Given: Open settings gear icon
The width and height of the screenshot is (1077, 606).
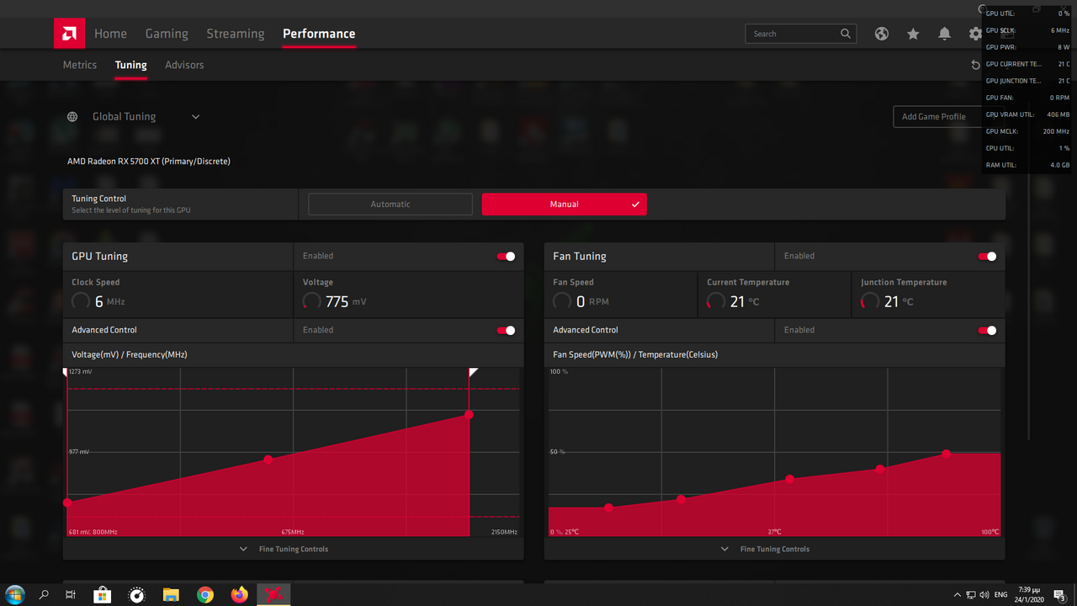Looking at the screenshot, I should click(975, 34).
